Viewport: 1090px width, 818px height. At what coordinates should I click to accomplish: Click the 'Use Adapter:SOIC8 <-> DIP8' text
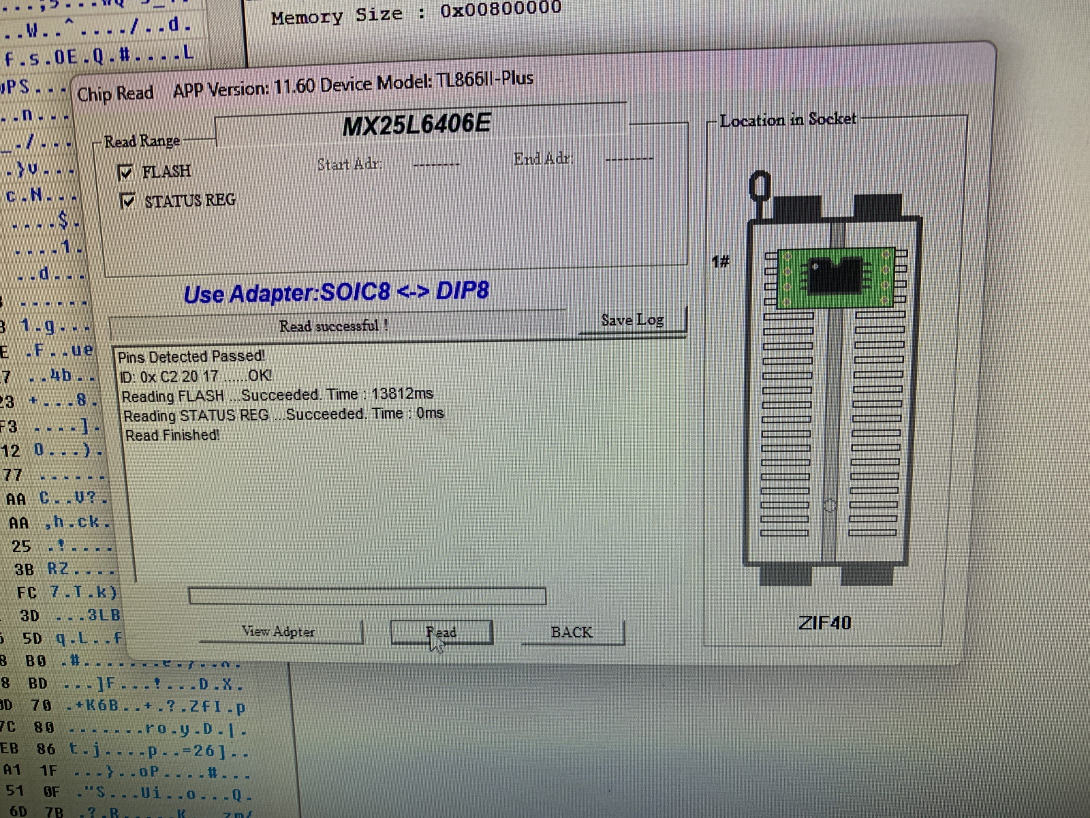[337, 292]
